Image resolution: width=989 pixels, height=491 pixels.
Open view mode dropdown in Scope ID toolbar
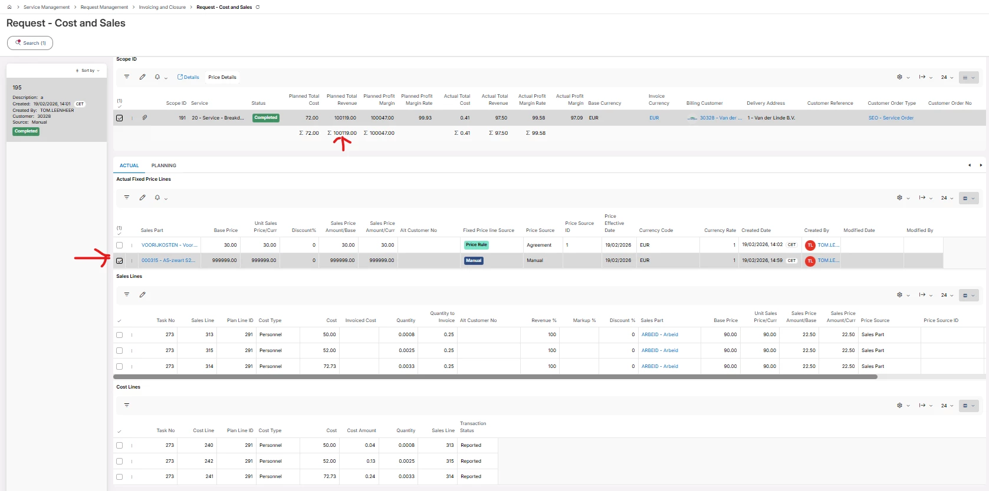click(969, 77)
